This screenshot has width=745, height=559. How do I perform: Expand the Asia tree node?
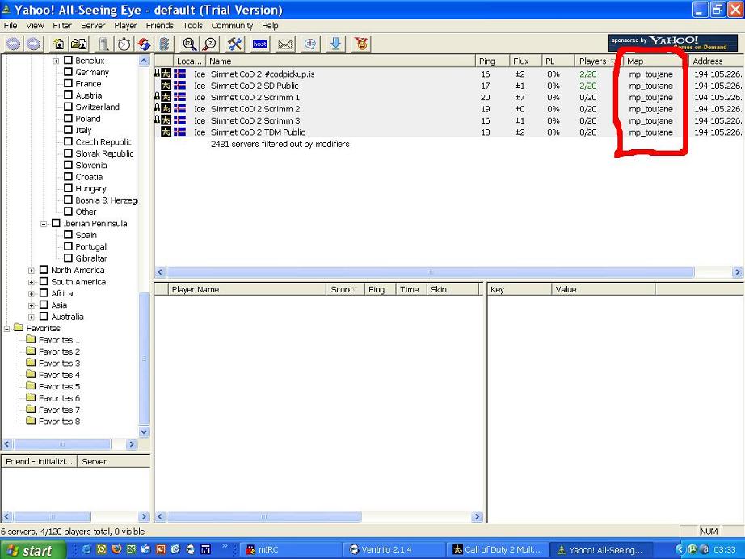pyautogui.click(x=32, y=305)
